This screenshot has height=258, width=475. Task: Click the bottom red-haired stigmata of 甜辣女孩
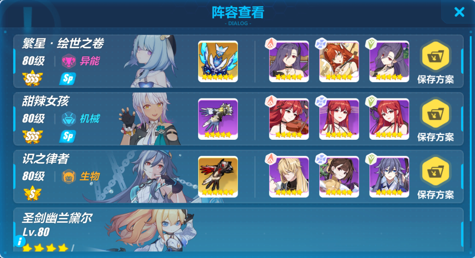(389, 119)
